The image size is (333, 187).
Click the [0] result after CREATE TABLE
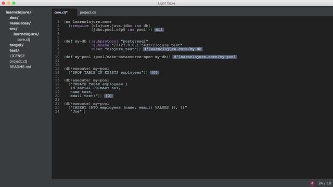coord(109,96)
